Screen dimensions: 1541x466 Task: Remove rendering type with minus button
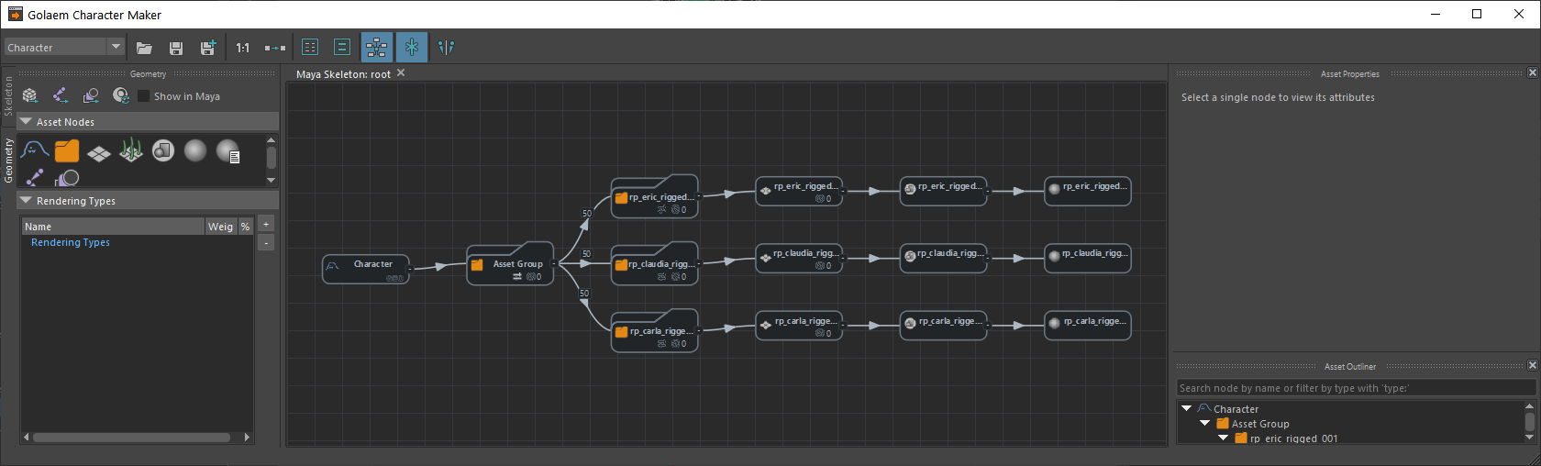(266, 243)
